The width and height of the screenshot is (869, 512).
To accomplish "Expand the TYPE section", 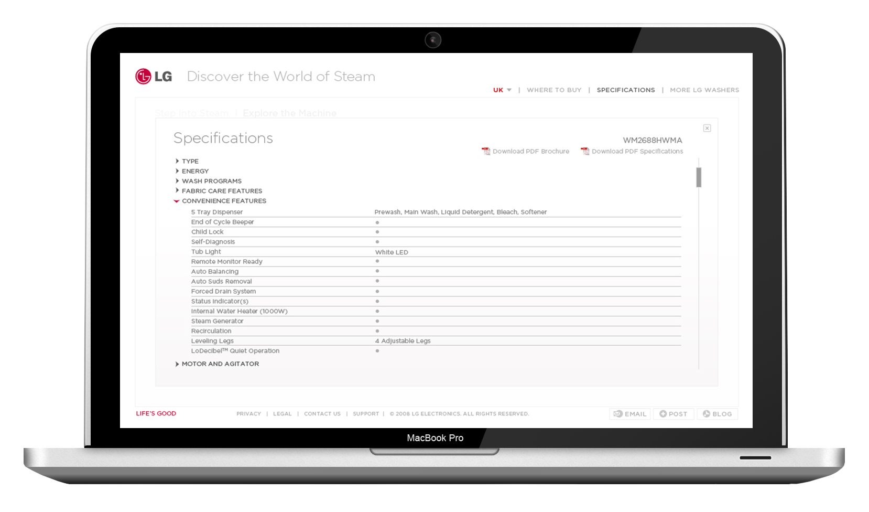I will pos(187,161).
